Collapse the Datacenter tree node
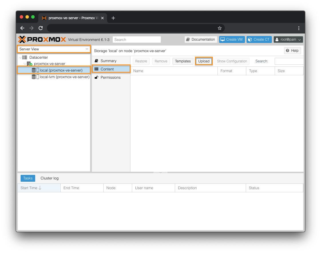Screen dimensions: 321x253 click(20, 58)
